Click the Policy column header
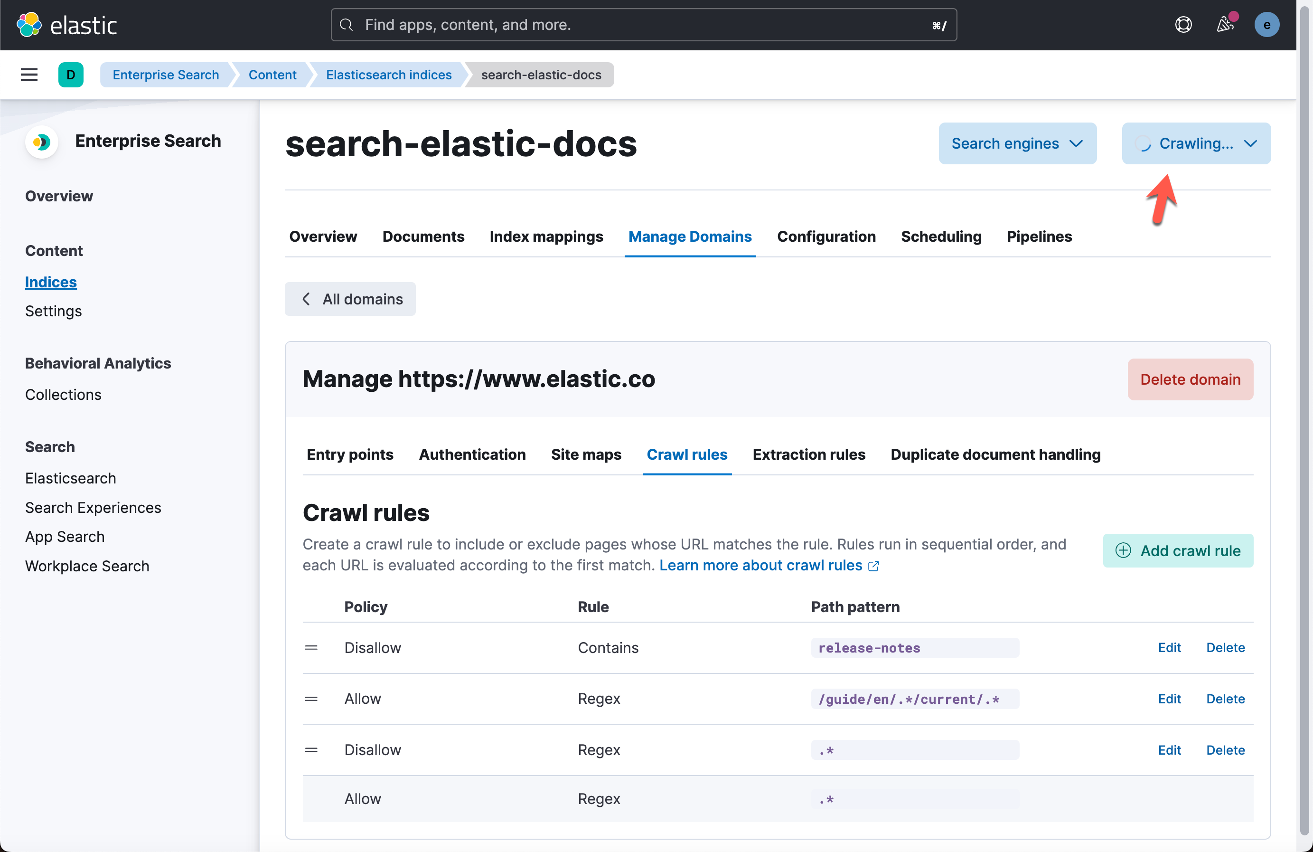1313x852 pixels. coord(366,607)
